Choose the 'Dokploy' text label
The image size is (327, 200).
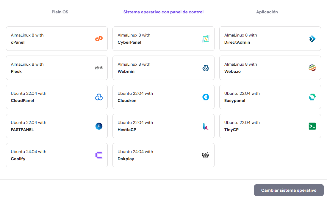126,159
